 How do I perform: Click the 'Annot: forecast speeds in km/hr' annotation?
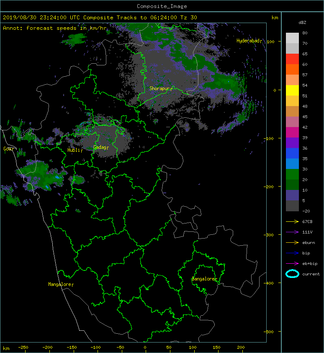(x=55, y=28)
